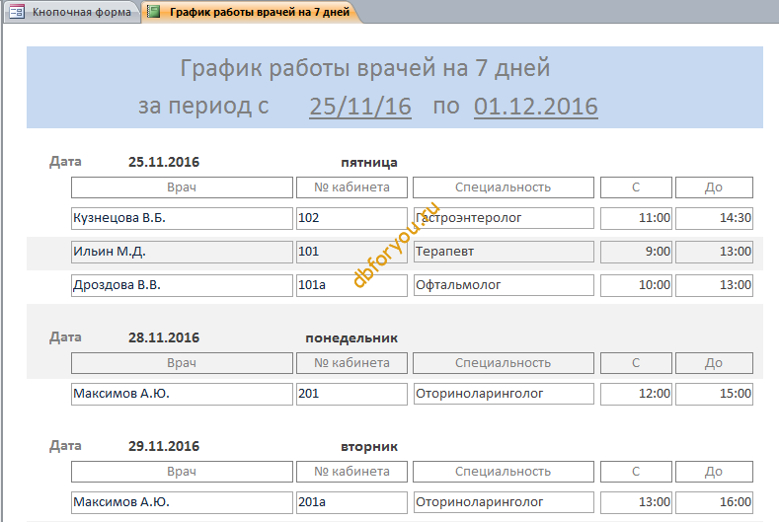The image size is (779, 522).
Task: Click the date 25.11.2016 group header
Action: [x=164, y=162]
